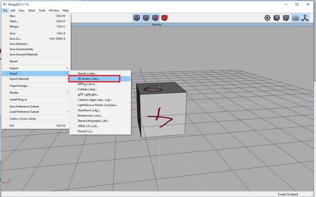Image resolution: width=316 pixels, height=197 pixels.
Task: Export as Cartoon edges (.eps, .svg)...
Action: coord(100,100)
